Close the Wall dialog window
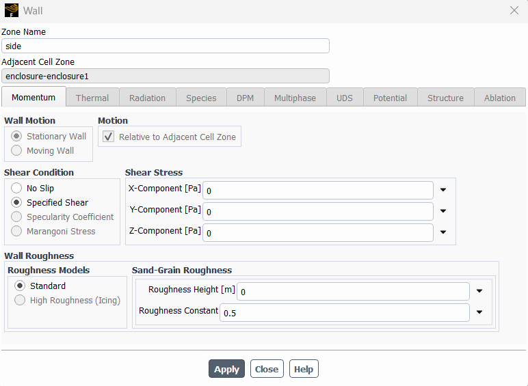The width and height of the screenshot is (528, 386). (x=514, y=10)
